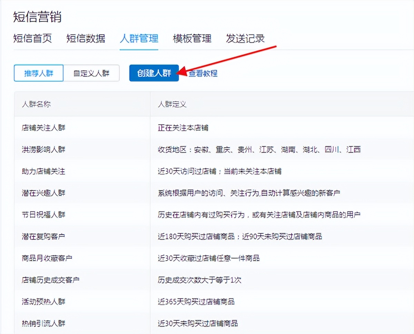Click definition 近180天购买过店铺商品；近90天未购买过店铺商品
Screen dimensions: 414x334
[x=240, y=236]
